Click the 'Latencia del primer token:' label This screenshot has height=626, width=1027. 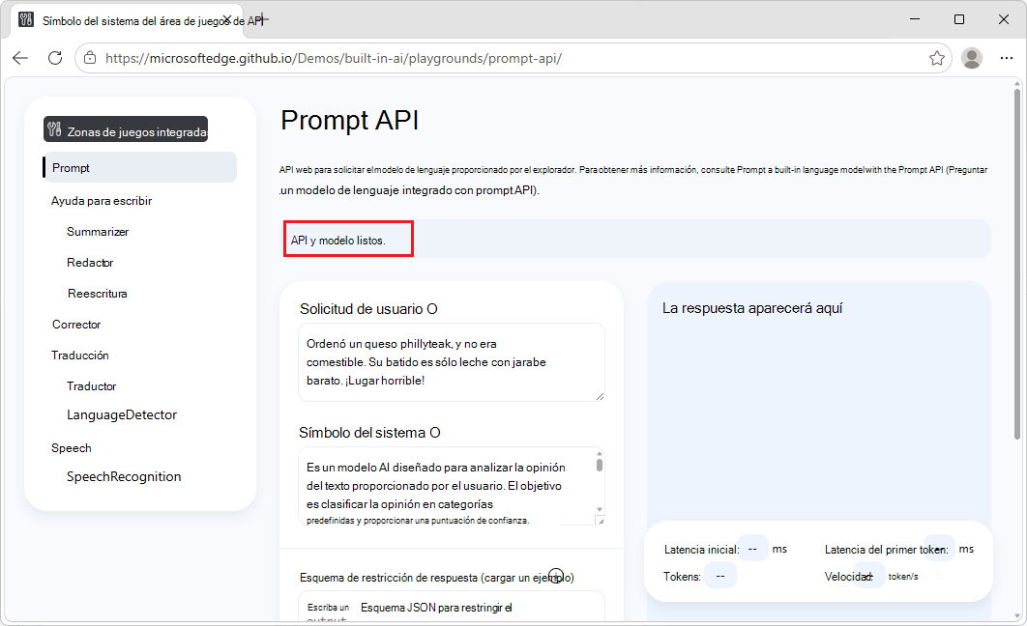[886, 550]
